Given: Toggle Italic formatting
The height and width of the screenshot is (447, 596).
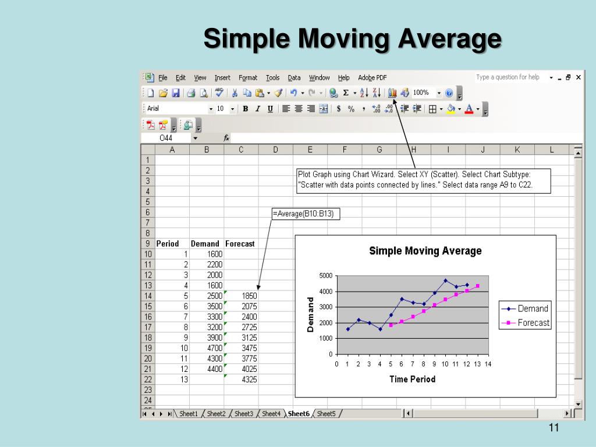Looking at the screenshot, I should (x=258, y=109).
